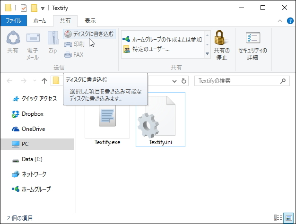Screen dimensions: 296x224
Task: Go up one folder level arrow
Action: tap(44, 81)
